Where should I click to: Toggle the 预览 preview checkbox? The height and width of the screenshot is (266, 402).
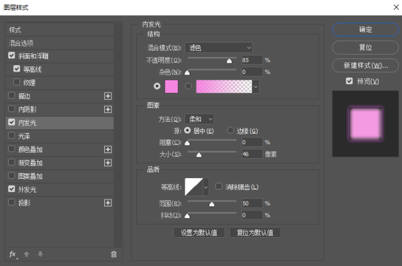349,81
